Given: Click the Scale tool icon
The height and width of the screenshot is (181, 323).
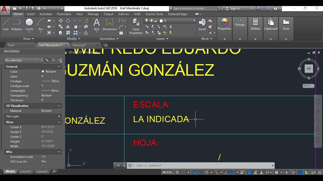Looking at the screenshot, I should click(68, 33).
